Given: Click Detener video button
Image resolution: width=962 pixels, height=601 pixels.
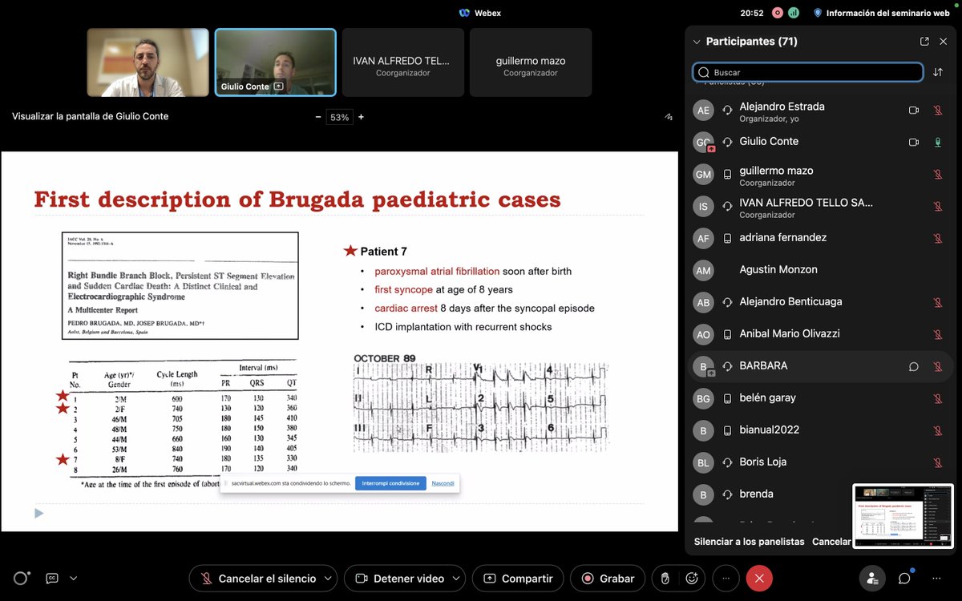Looking at the screenshot, I should click(x=400, y=579).
